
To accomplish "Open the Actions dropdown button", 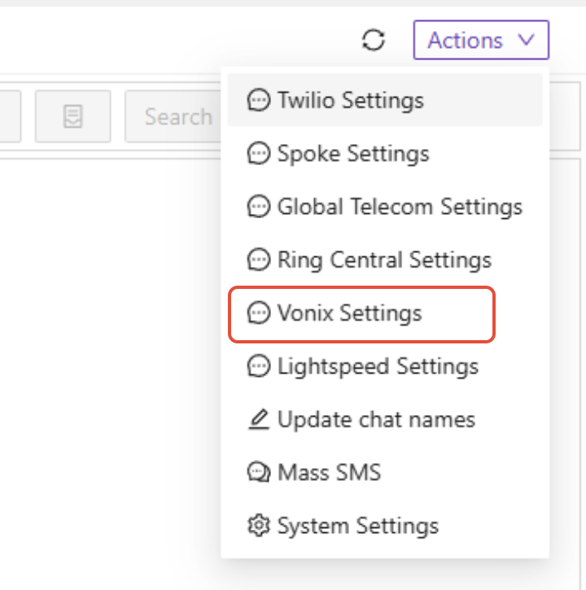I will point(481,40).
